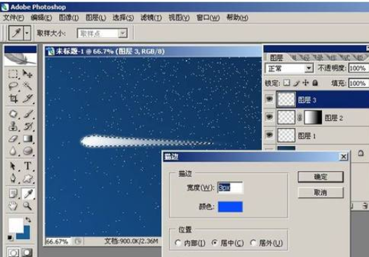Select the 图层 2 mask thumbnail
This screenshot has width=369, height=257.
click(x=313, y=117)
